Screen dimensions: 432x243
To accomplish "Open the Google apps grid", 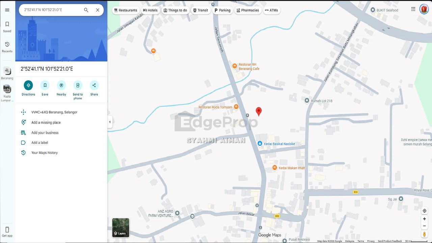I will click(x=413, y=9).
